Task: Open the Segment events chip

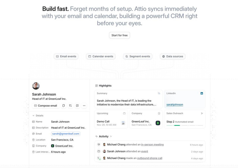Action: pos(138,57)
